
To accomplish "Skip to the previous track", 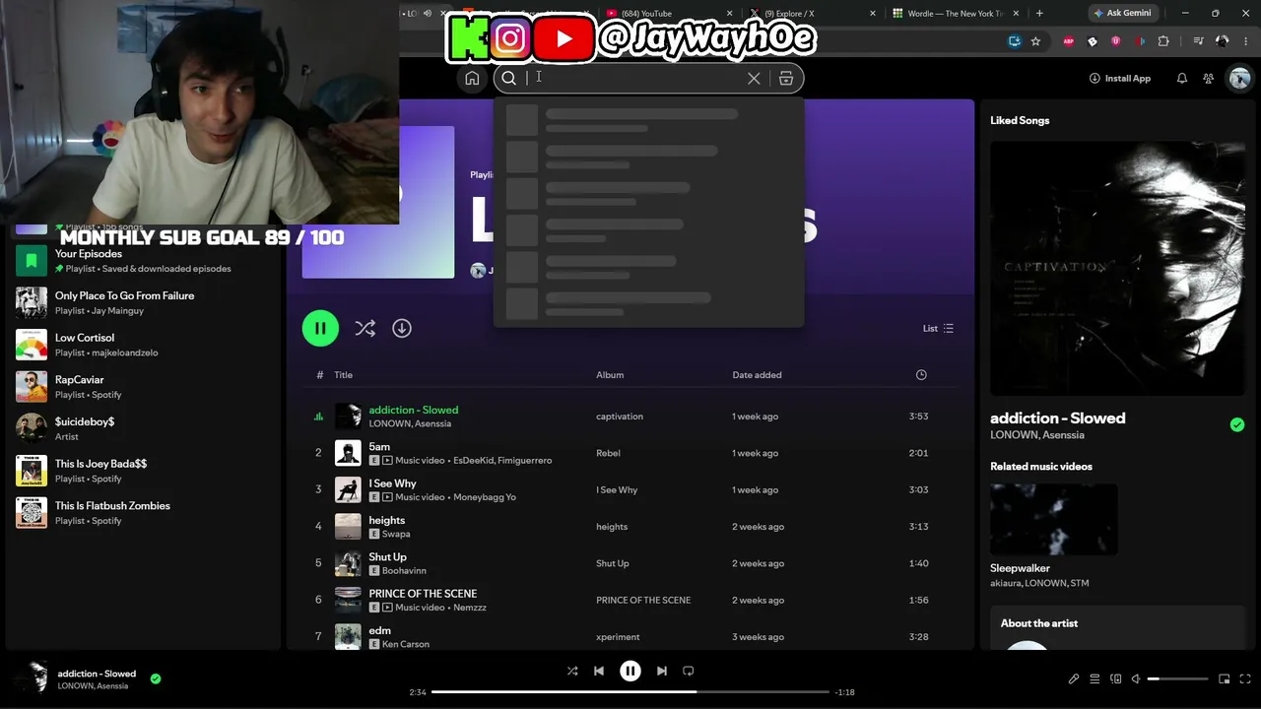I will (x=599, y=671).
